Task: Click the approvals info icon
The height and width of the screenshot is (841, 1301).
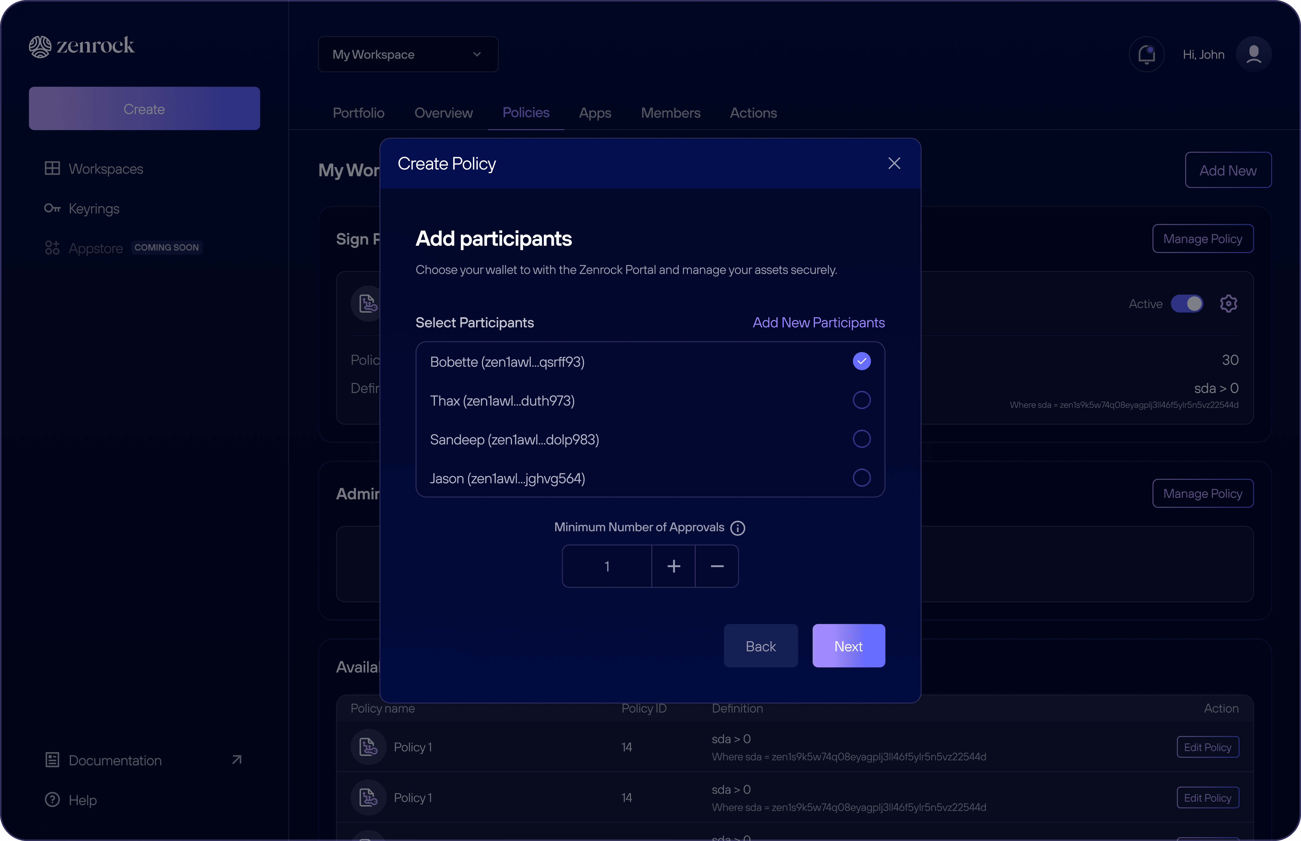Action: tap(738, 528)
